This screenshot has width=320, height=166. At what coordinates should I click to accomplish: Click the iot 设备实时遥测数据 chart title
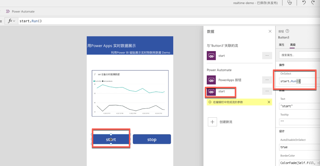pos(109,74)
